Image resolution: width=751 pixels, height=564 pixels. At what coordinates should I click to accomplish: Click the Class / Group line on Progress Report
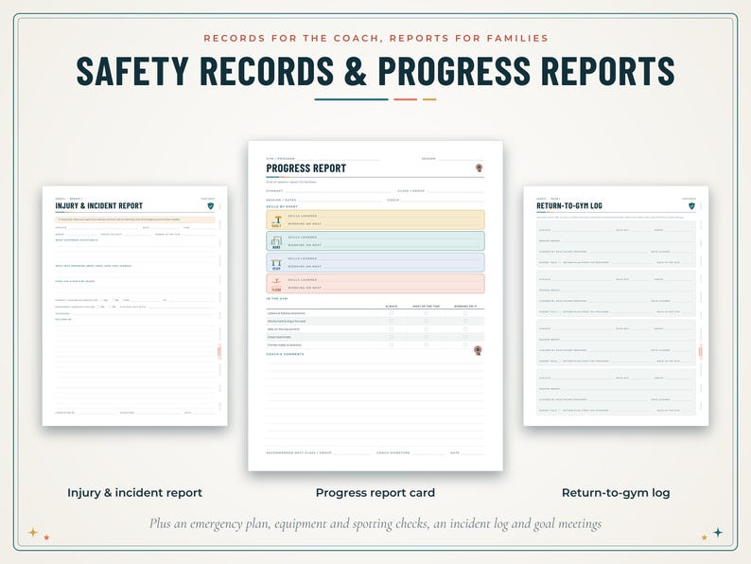click(456, 191)
